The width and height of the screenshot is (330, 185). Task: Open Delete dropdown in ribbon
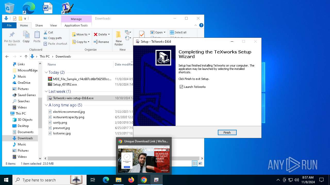click(102, 34)
